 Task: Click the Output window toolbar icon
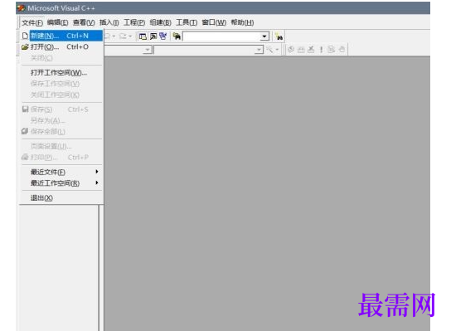[x=153, y=37]
